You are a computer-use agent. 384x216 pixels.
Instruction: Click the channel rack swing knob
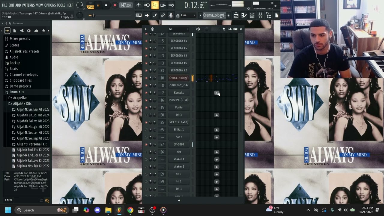coord(207,29)
